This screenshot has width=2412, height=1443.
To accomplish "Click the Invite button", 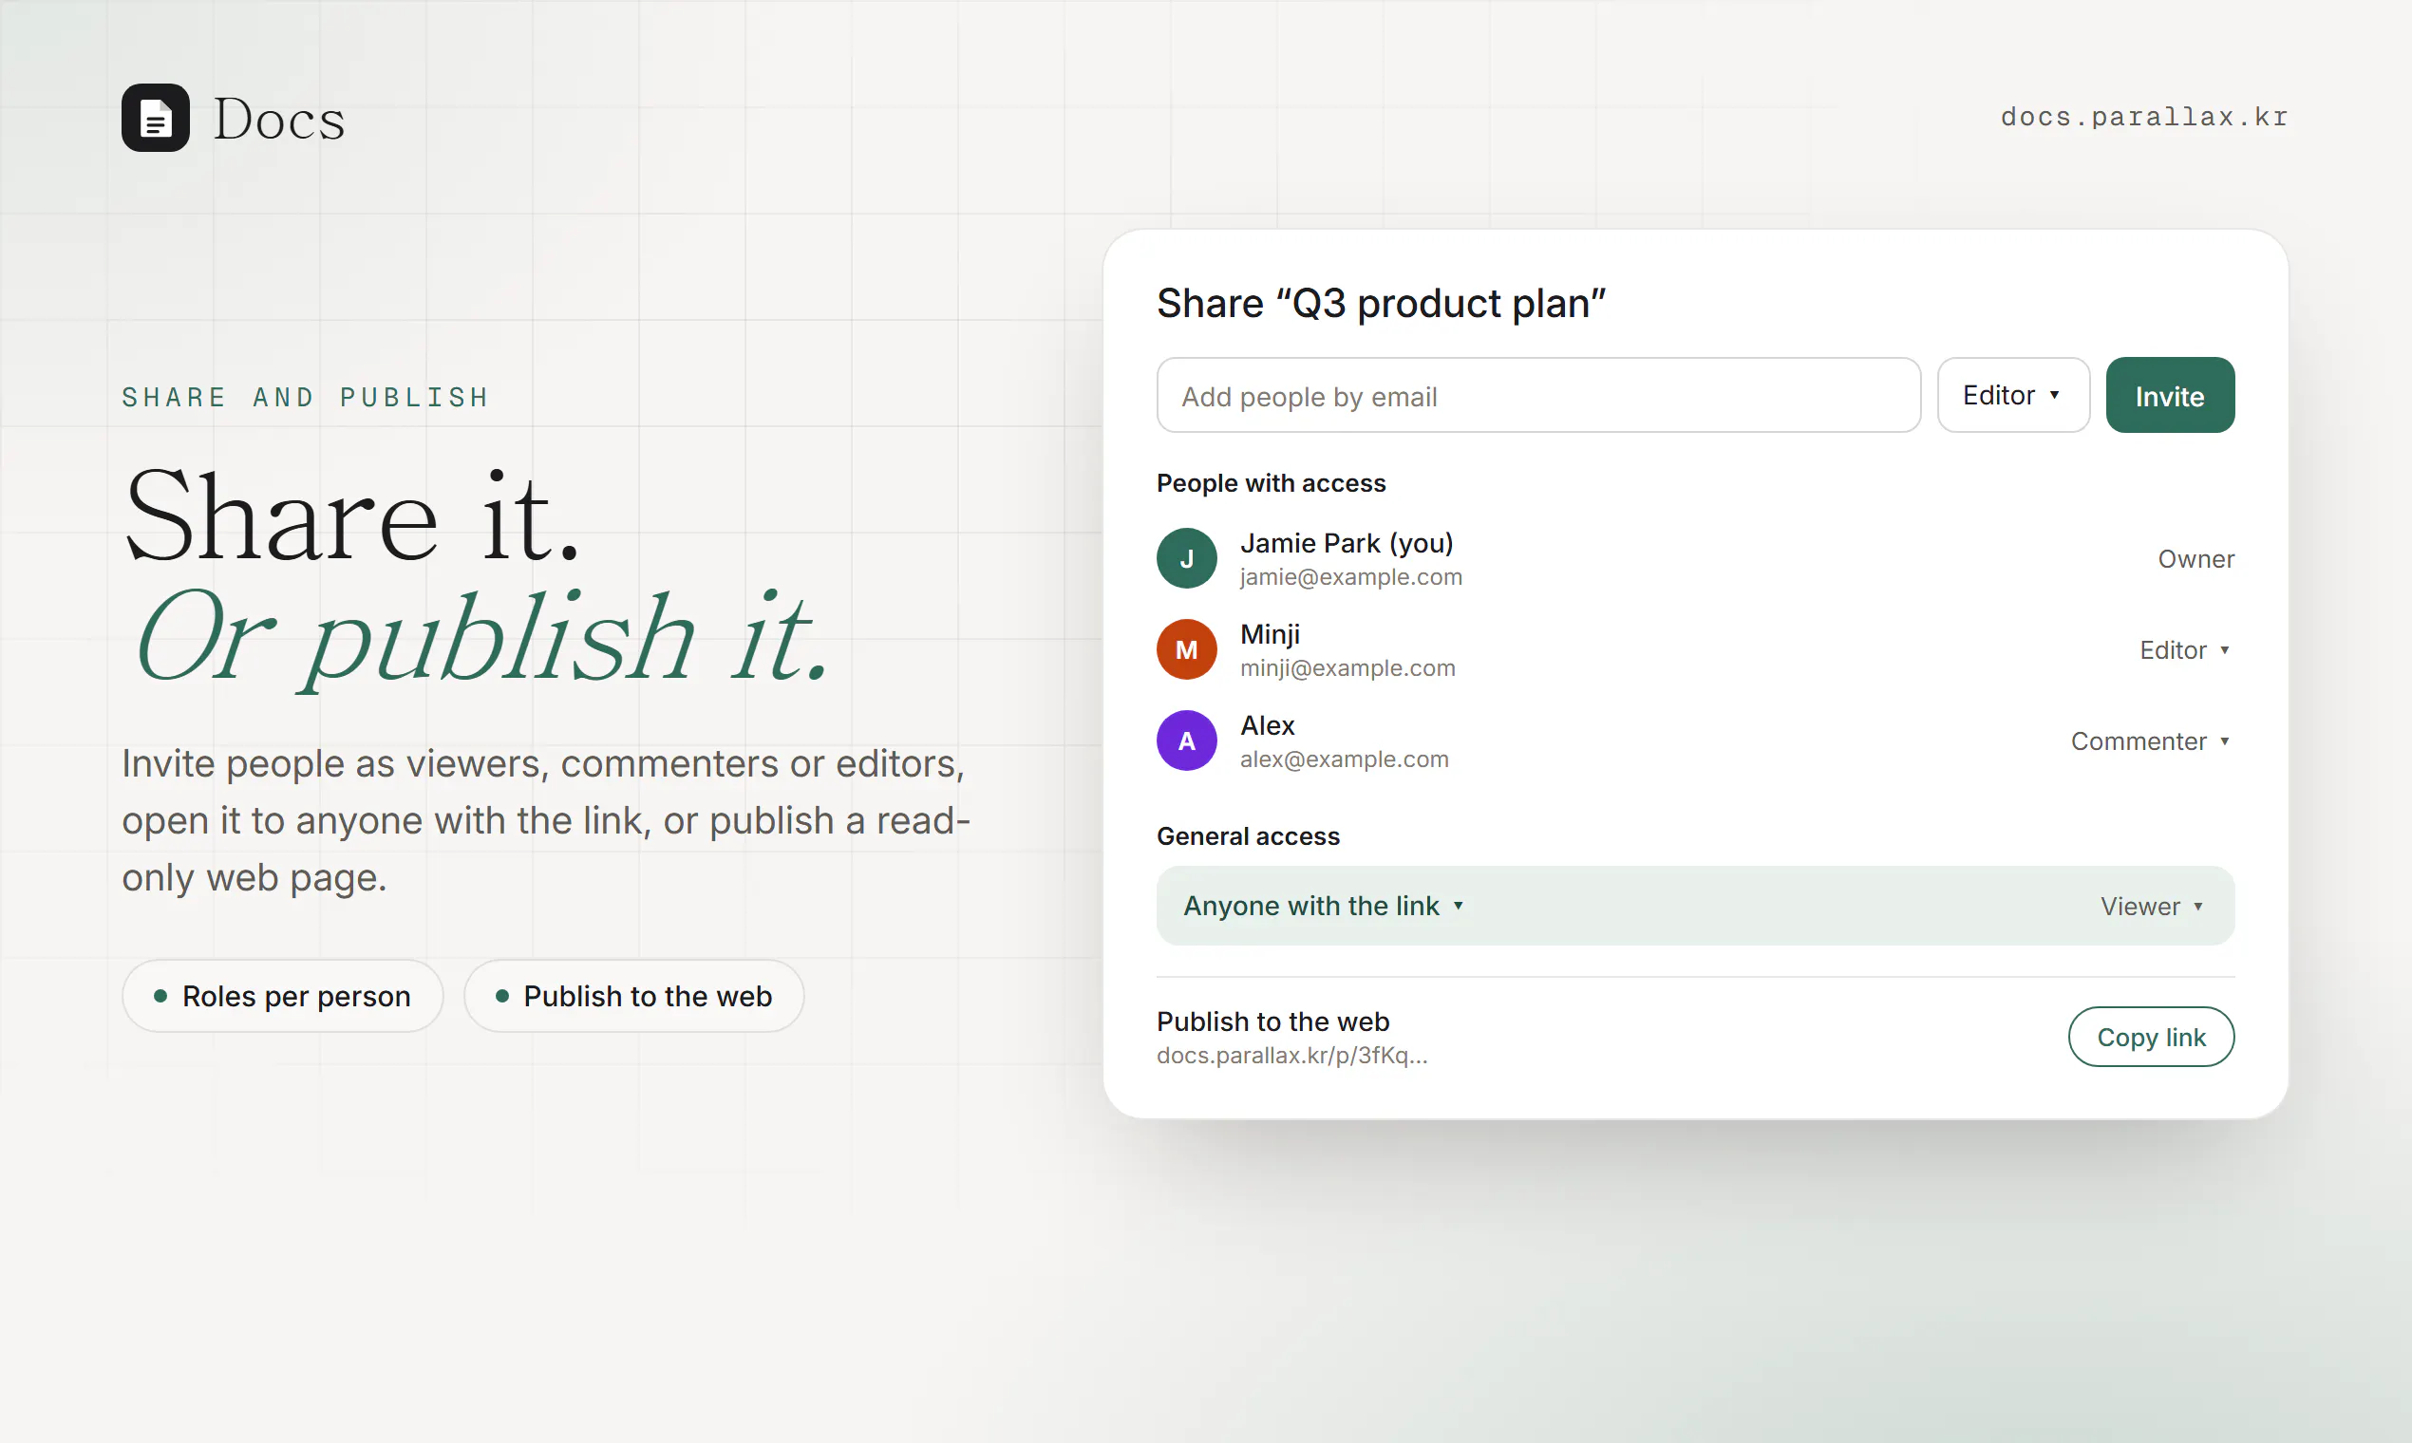I will (x=2170, y=395).
